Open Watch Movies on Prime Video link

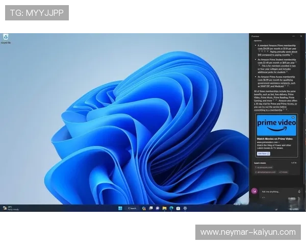pyautogui.click(x=274, y=139)
